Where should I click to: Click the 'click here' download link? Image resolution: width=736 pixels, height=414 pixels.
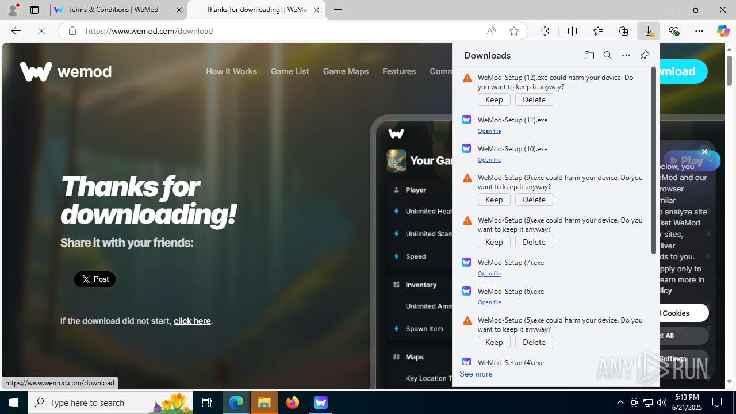pos(192,321)
